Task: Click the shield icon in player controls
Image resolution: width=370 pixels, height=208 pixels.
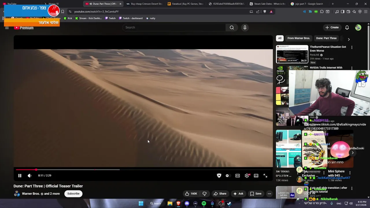Action: tap(219, 175)
